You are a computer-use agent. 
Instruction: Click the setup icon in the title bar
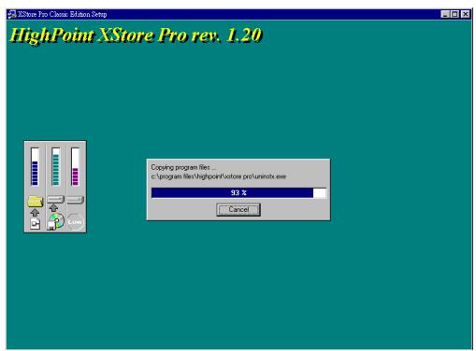(x=12, y=14)
